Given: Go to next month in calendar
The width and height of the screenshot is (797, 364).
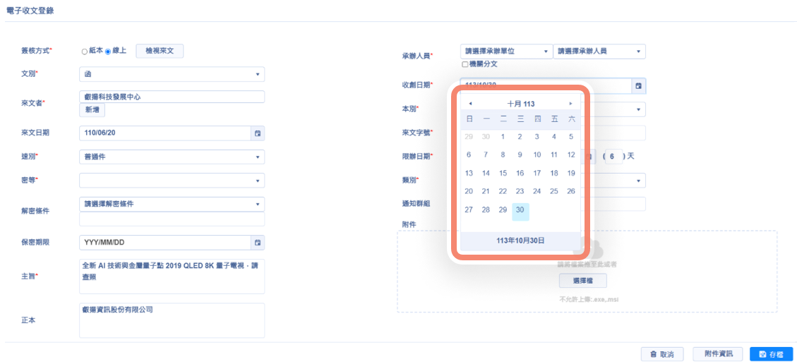Looking at the screenshot, I should tap(570, 104).
